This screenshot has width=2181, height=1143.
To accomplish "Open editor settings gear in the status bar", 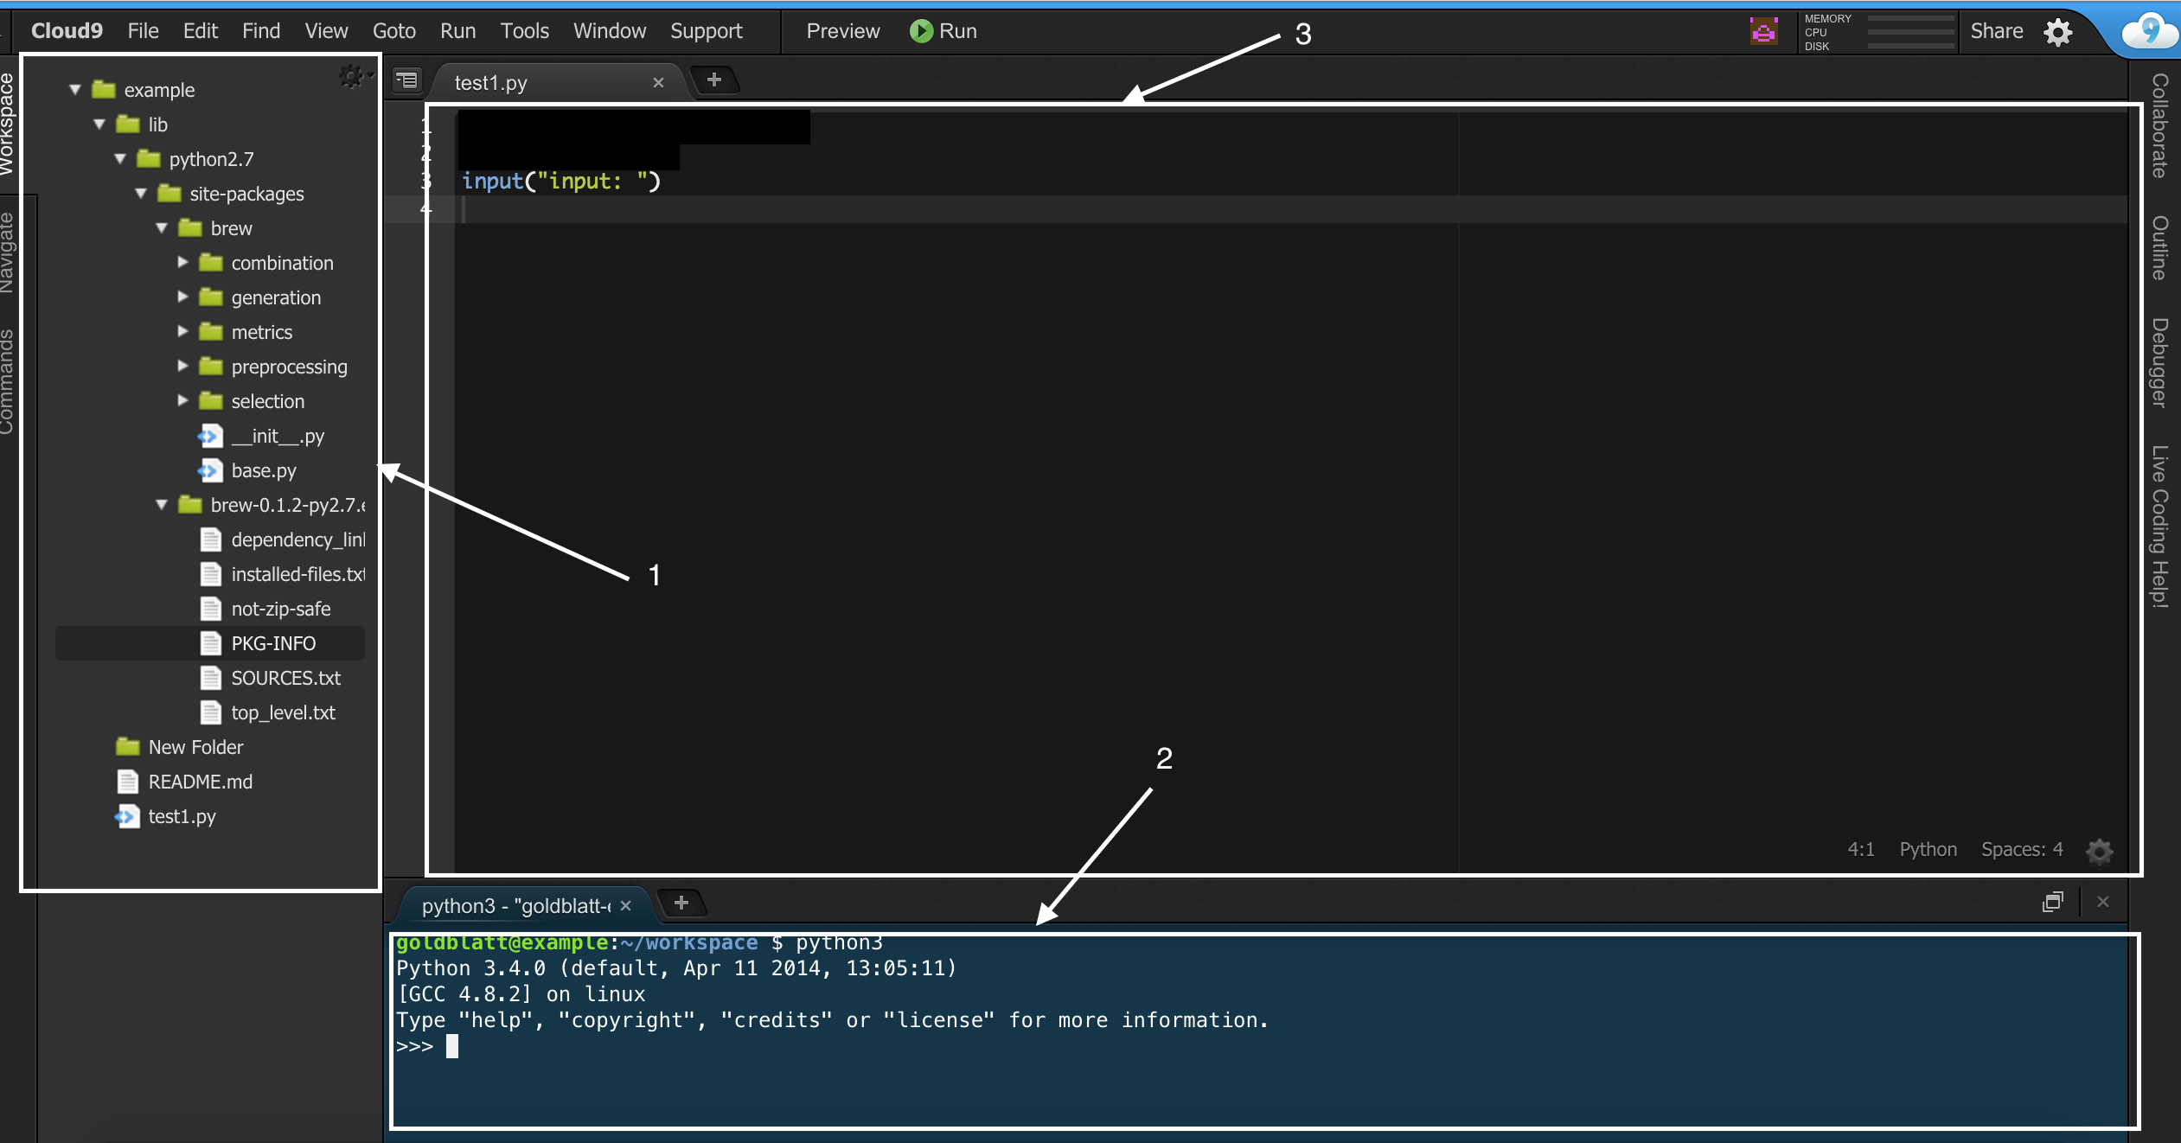I will 2100,851.
